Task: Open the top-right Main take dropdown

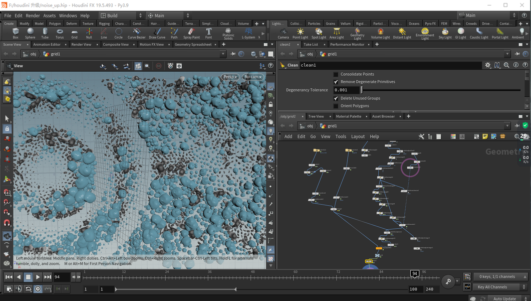Action: tap(487, 15)
